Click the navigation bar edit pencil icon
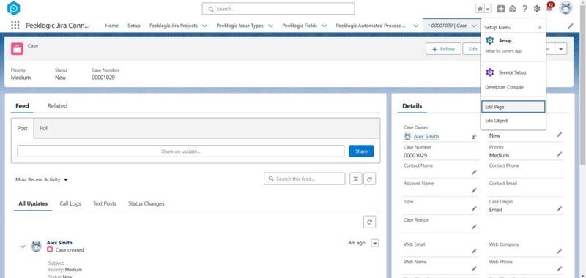The height and width of the screenshot is (278, 586). 571,26
